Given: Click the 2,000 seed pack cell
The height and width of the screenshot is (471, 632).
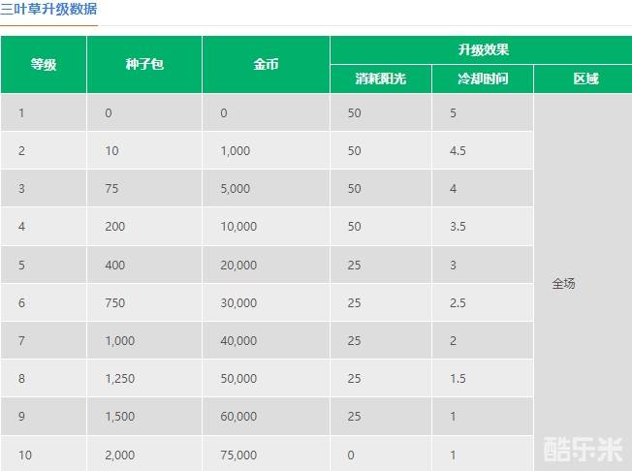Looking at the screenshot, I should coord(120,455).
